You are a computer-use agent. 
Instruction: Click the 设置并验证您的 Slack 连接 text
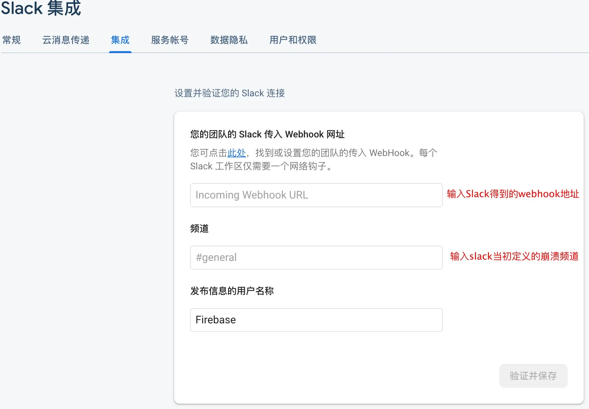(230, 93)
